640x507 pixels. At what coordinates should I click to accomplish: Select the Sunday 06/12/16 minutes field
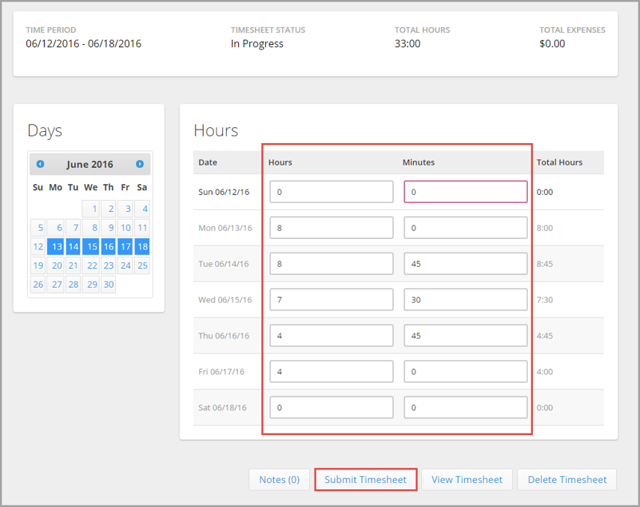[466, 192]
